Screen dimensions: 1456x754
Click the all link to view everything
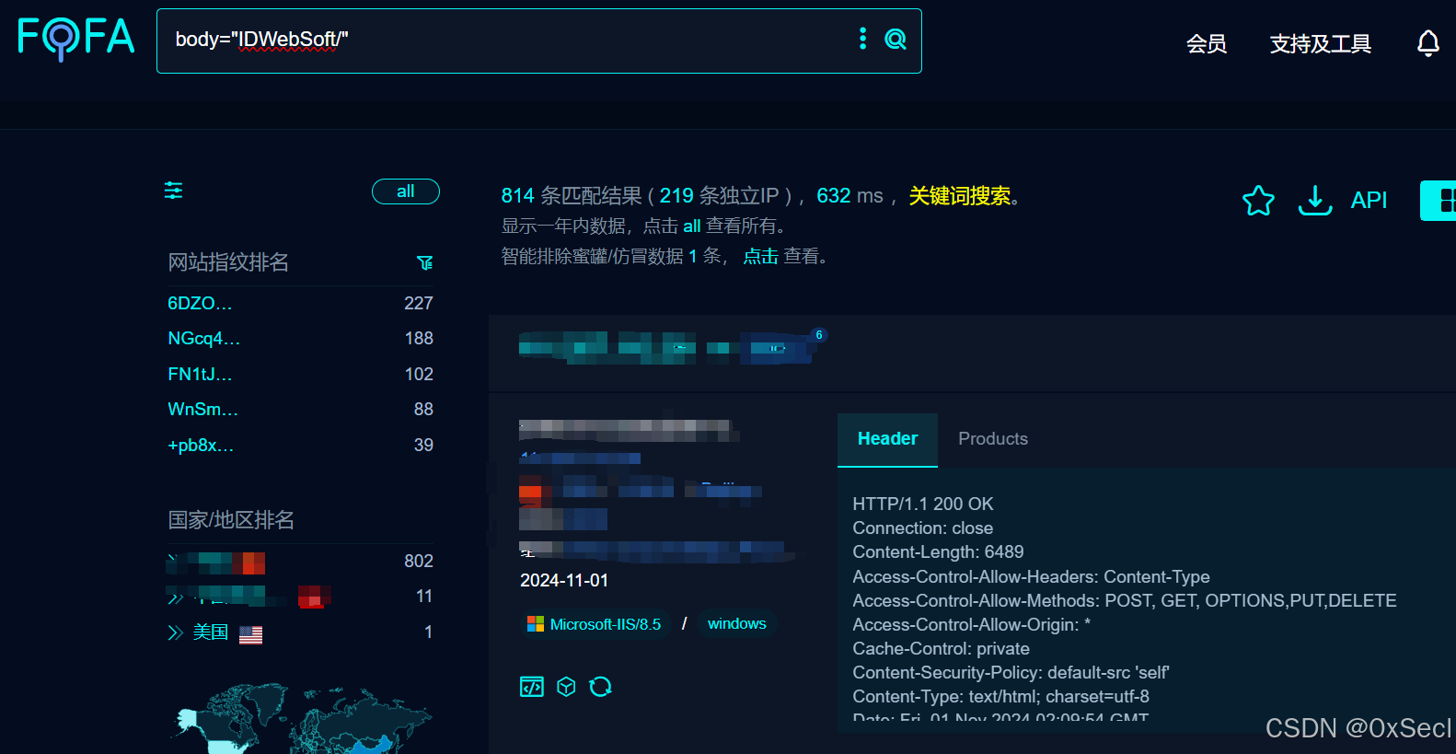692,226
